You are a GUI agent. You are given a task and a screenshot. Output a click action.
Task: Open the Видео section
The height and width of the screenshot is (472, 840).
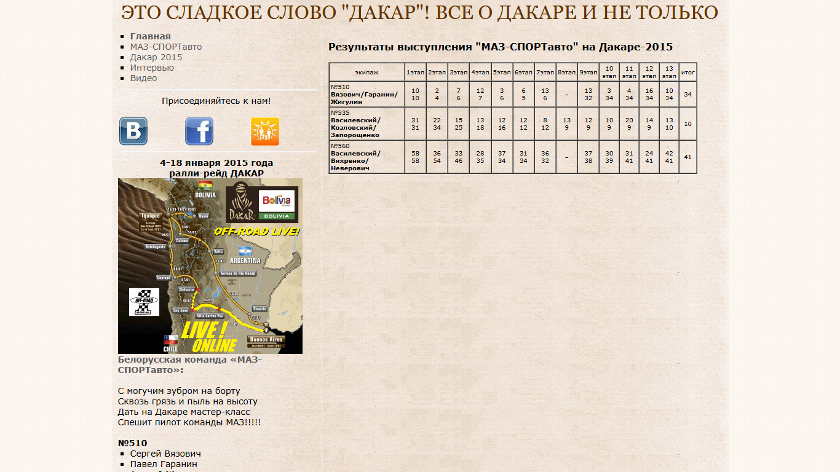(143, 78)
